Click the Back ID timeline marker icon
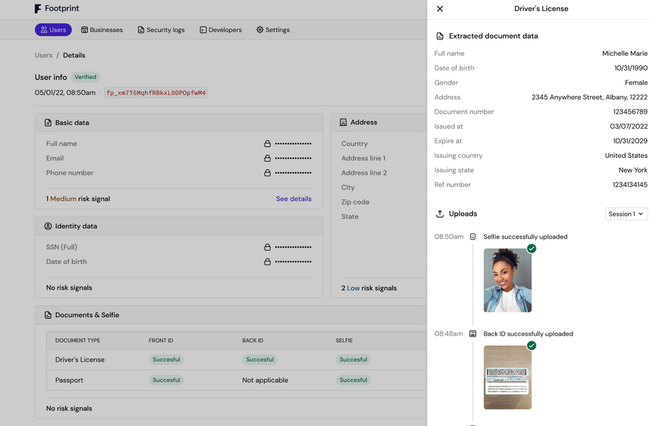 point(473,334)
